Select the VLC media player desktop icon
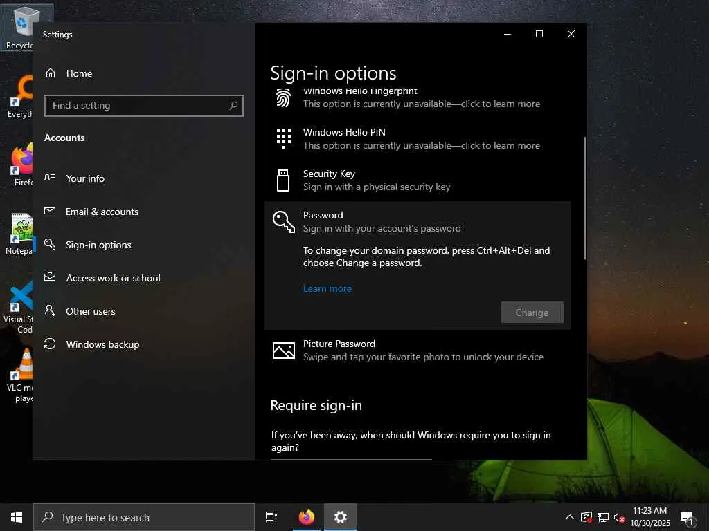The image size is (709, 531). click(20, 375)
